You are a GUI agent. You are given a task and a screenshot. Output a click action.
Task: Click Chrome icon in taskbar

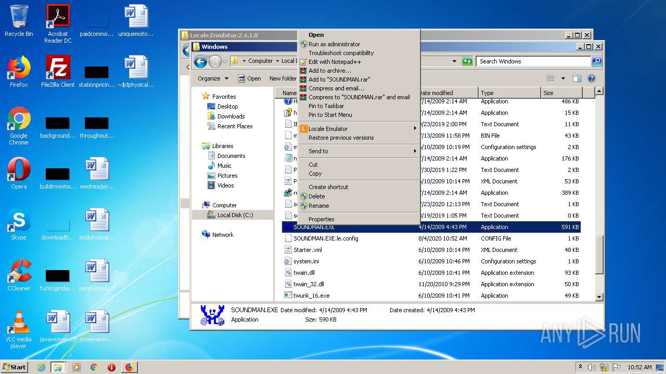coord(94,367)
